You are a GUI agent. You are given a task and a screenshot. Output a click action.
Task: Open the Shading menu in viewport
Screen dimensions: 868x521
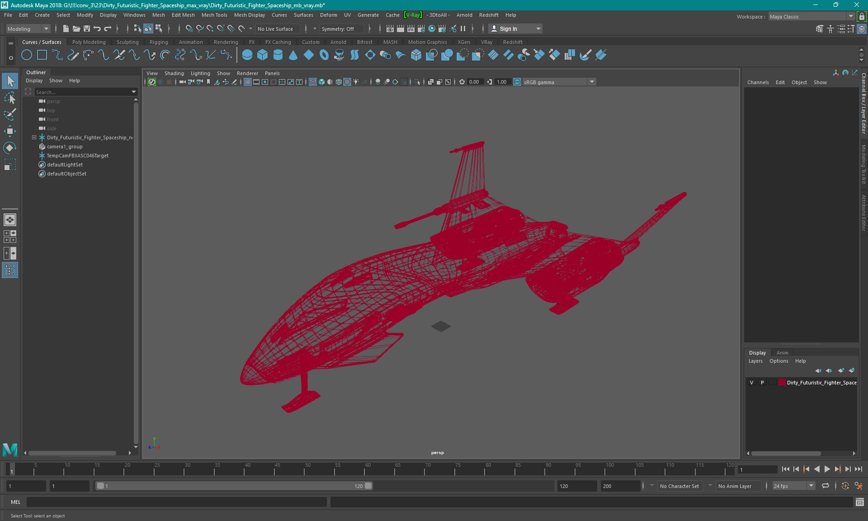174,73
